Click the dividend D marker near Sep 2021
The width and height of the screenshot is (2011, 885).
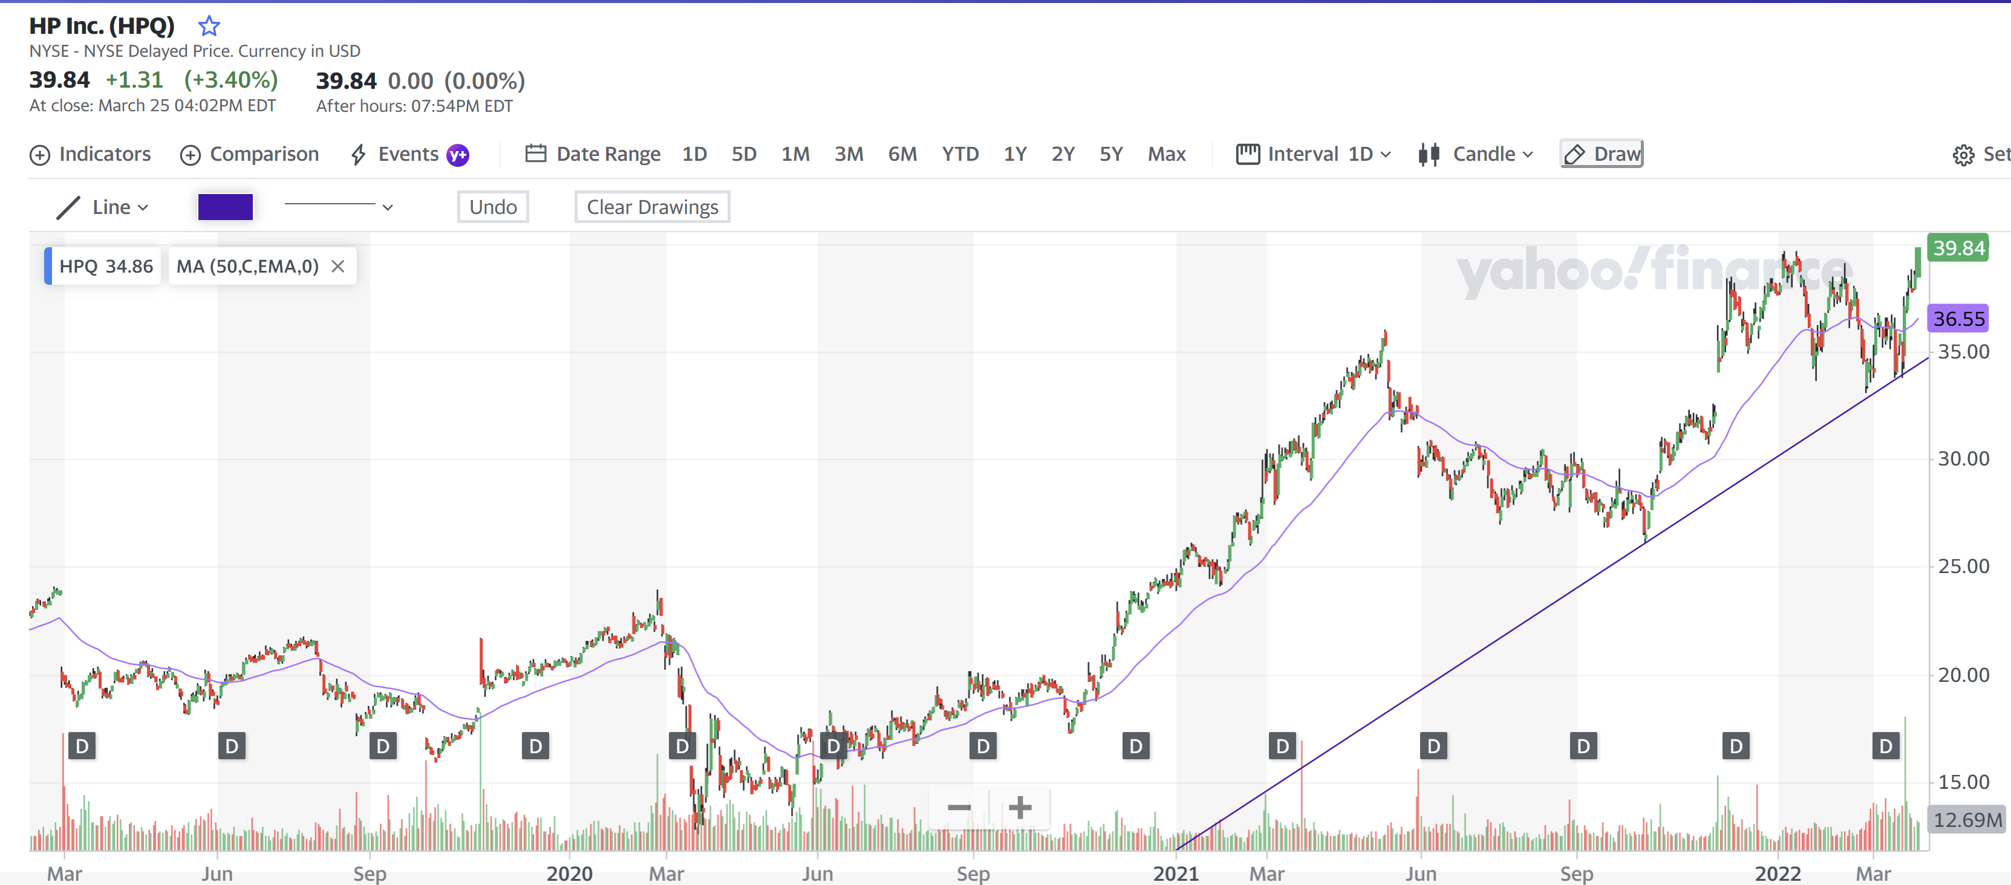1583,746
